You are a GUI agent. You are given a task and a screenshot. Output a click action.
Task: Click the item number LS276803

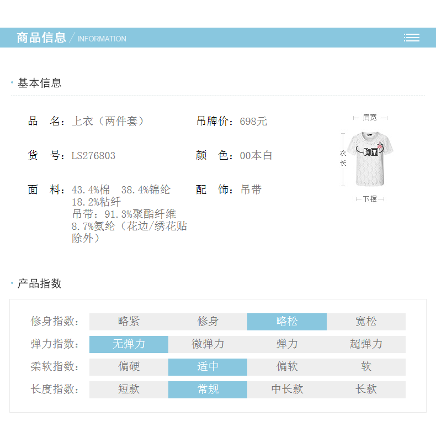tap(93, 156)
